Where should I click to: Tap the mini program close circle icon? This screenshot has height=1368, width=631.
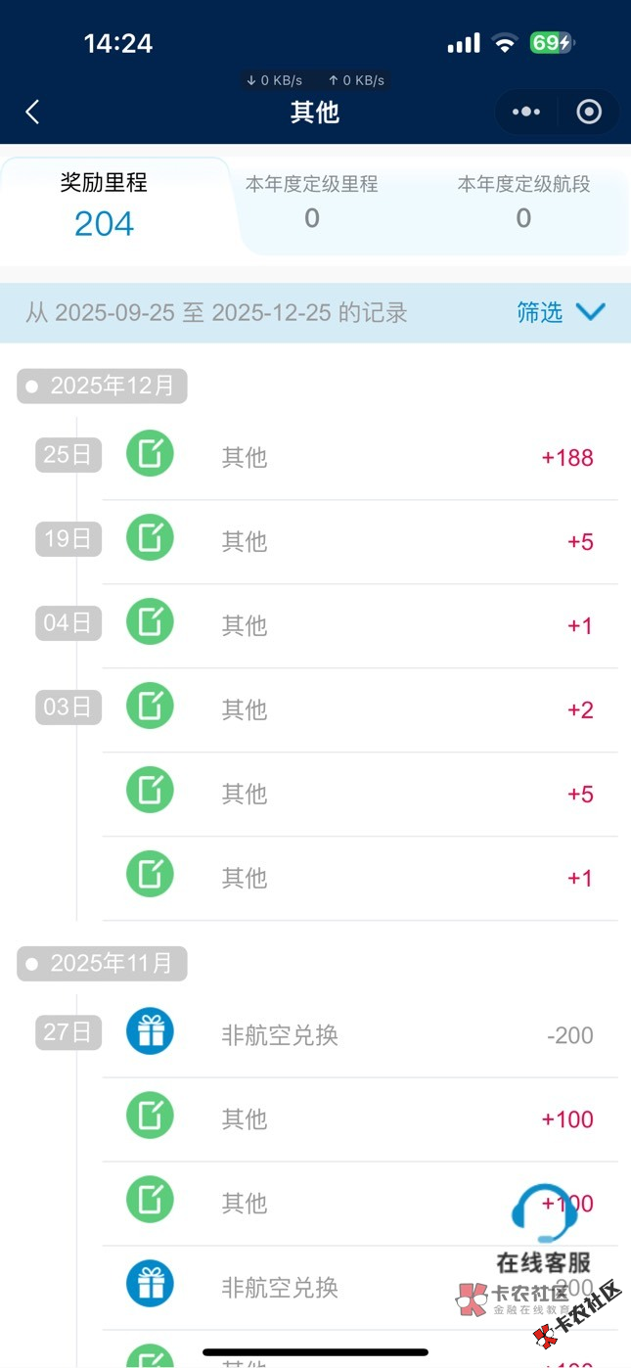589,113
